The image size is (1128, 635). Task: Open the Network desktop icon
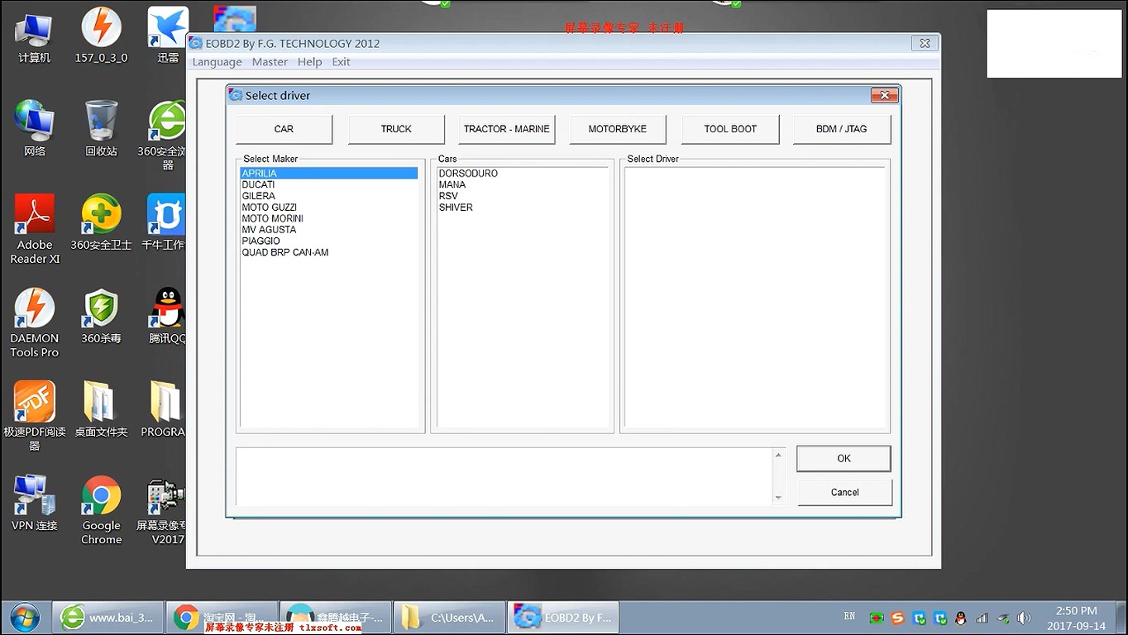pyautogui.click(x=35, y=129)
